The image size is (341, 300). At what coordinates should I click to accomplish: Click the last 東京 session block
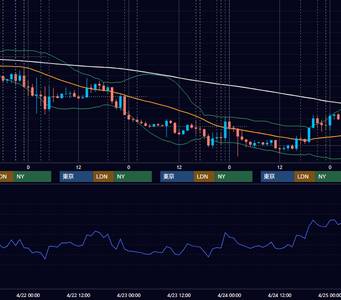(x=277, y=176)
